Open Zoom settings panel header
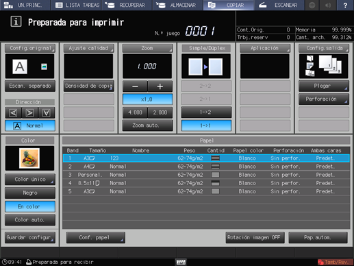 [x=147, y=48]
